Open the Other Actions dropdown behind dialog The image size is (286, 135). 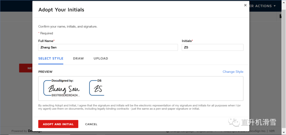[263, 6]
